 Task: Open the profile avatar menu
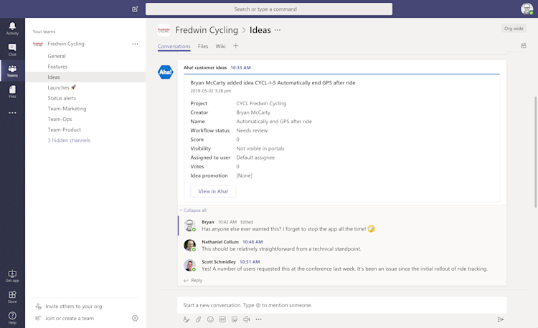tap(527, 9)
